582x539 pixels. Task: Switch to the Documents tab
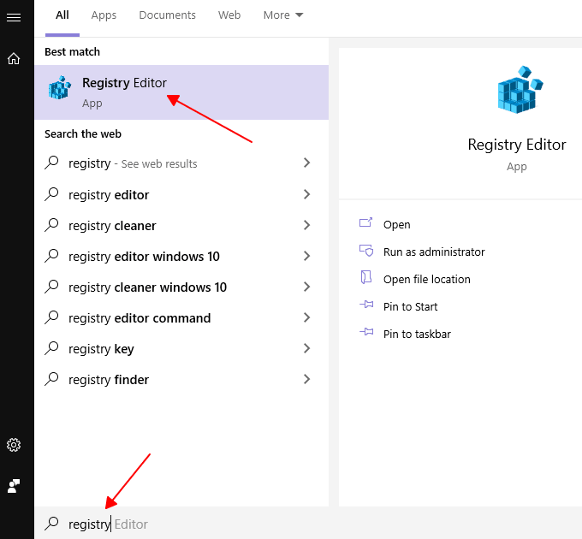(167, 15)
